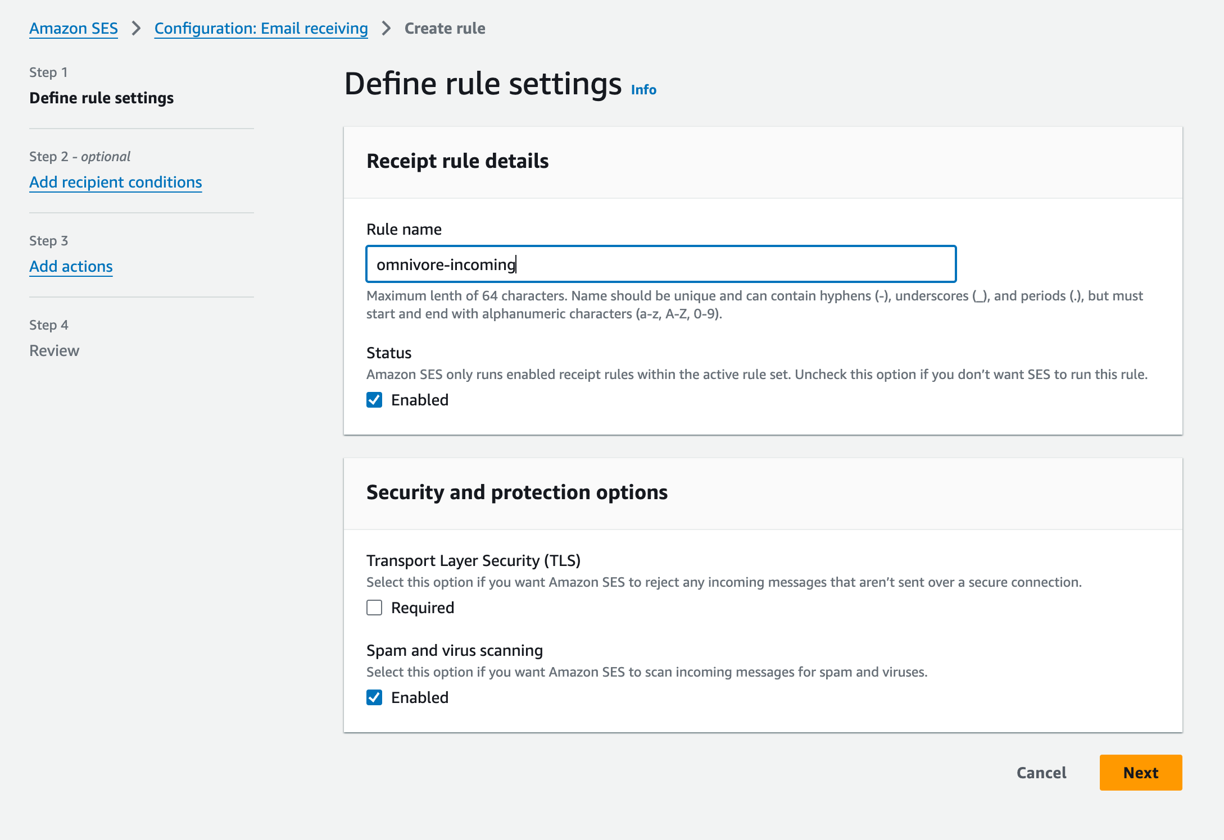Viewport: 1224px width, 840px height.
Task: Navigate to Add recipient conditions step
Action: 115,182
